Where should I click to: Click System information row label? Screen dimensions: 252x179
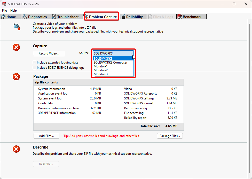click(x=52, y=89)
